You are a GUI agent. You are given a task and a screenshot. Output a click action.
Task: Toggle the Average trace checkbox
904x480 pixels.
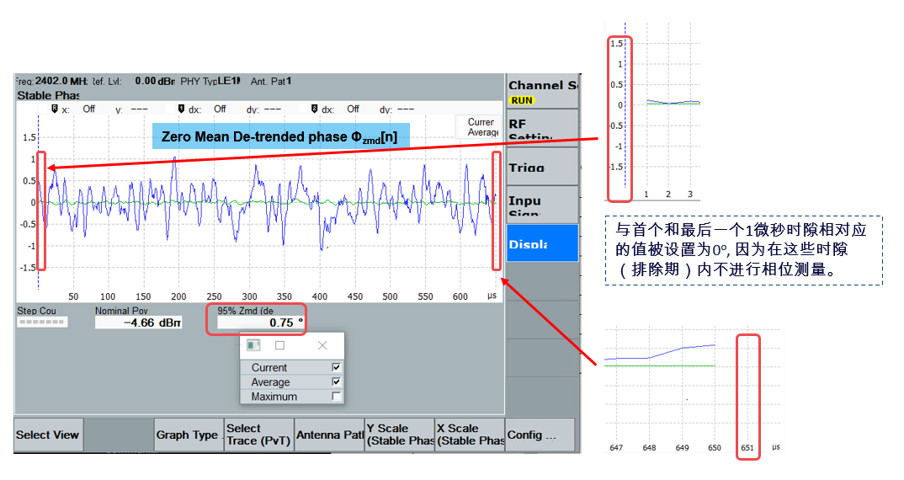click(x=336, y=382)
